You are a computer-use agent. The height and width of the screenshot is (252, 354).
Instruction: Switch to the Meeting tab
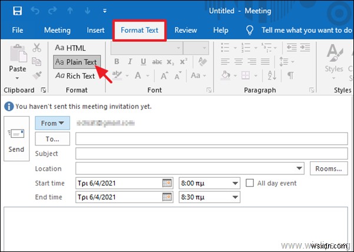tap(57, 30)
